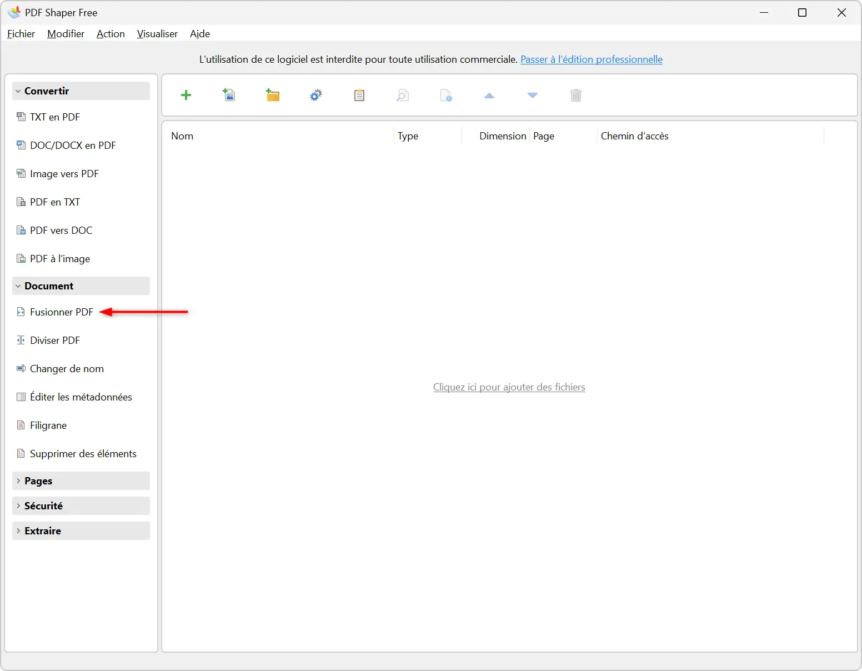Click the Supprimer des éléments item icon
The image size is (862, 671).
pyautogui.click(x=21, y=453)
